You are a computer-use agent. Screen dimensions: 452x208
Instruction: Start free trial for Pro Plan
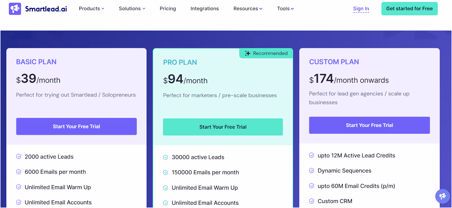click(x=223, y=127)
